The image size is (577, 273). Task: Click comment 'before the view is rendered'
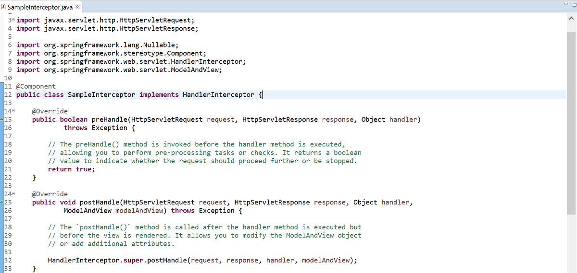[x=205, y=235]
